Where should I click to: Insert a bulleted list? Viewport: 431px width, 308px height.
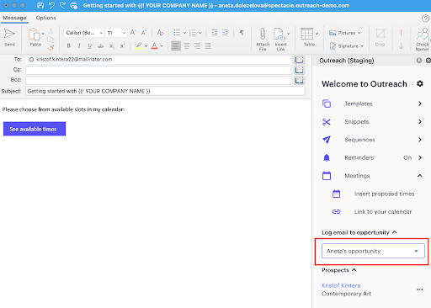click(177, 33)
